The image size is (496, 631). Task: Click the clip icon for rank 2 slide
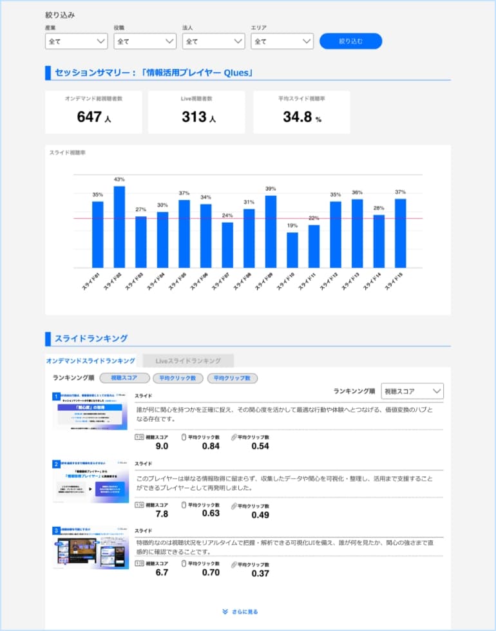233,506
